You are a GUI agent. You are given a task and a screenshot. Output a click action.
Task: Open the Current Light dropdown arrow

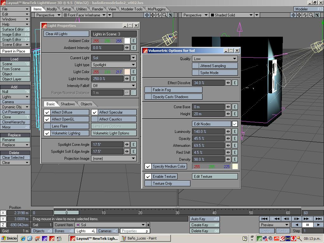tap(134, 58)
